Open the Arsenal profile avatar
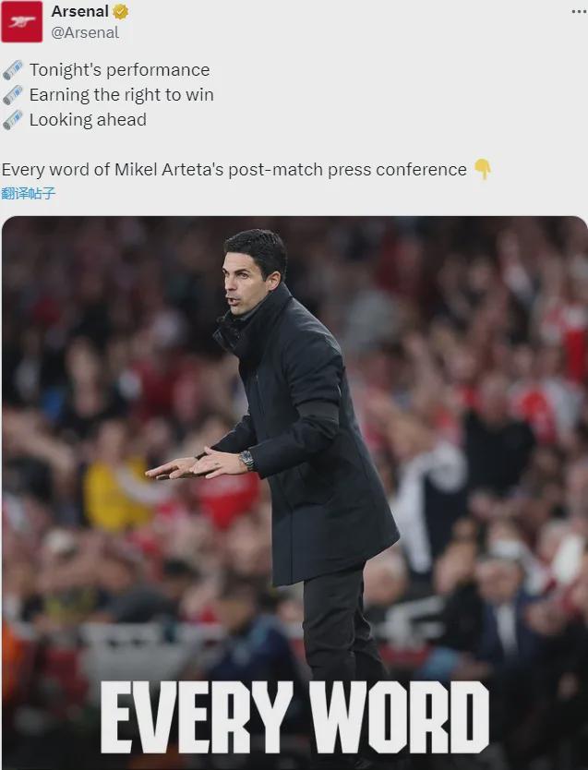 (21, 22)
